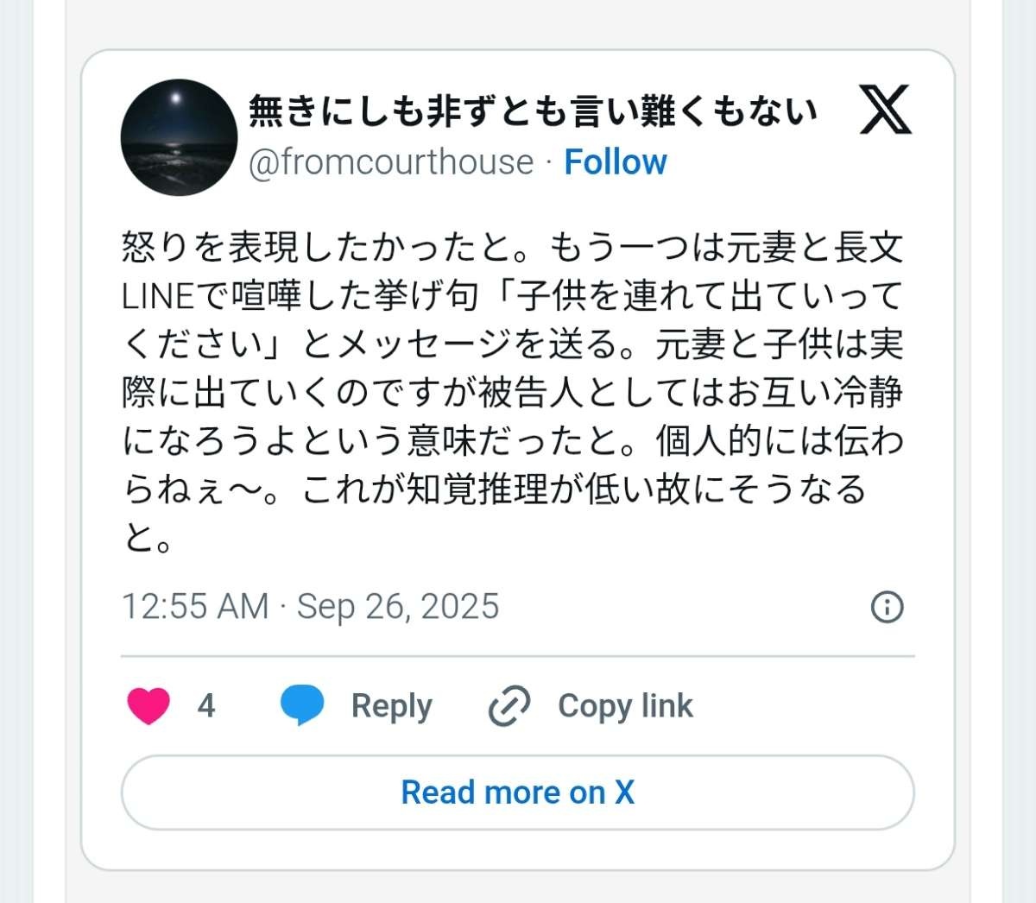
Task: Click the tweet line containing 知覚推理
Action: coord(494,489)
